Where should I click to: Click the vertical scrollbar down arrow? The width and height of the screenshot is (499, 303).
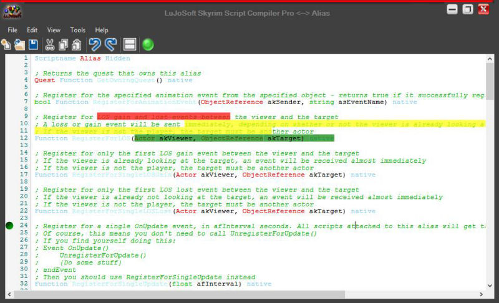tap(490, 286)
